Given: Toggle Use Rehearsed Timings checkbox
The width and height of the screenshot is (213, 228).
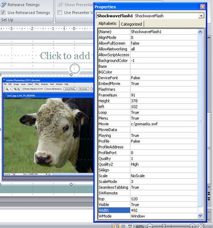Looking at the screenshot, I should [x=3, y=13].
